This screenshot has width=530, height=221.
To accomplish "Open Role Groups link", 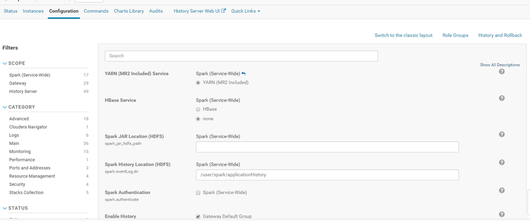I will coord(455,35).
